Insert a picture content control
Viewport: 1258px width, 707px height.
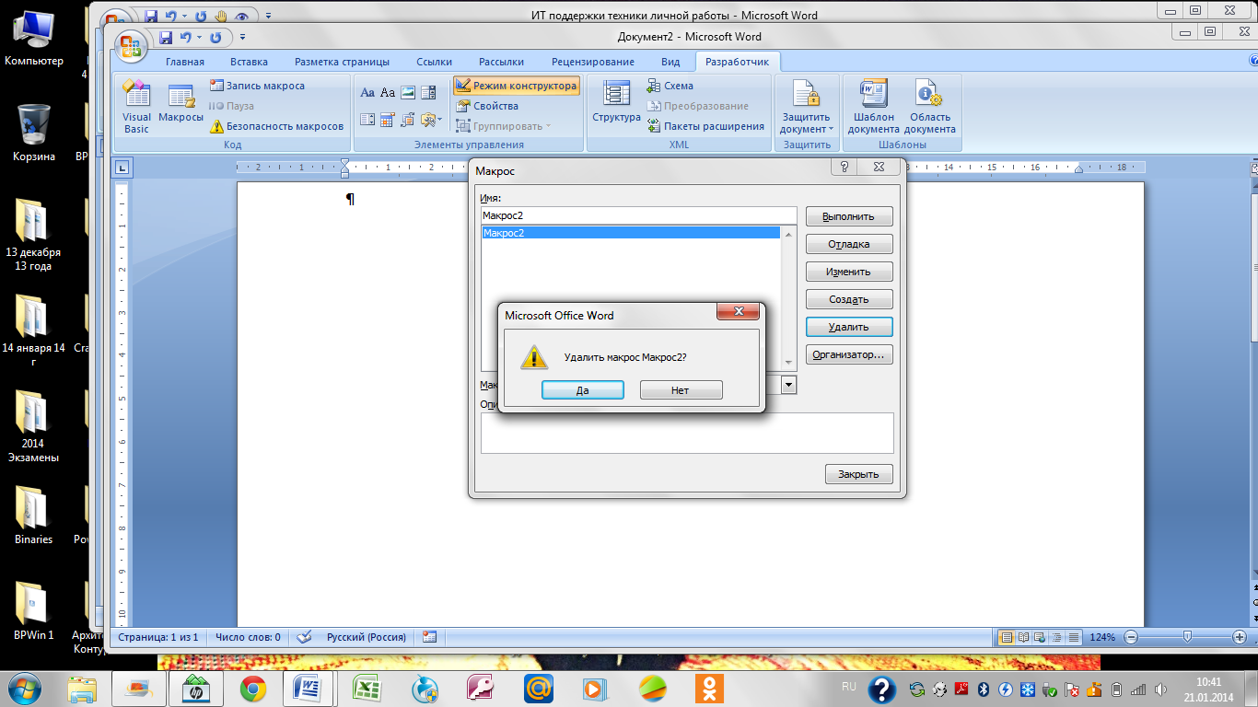click(408, 92)
